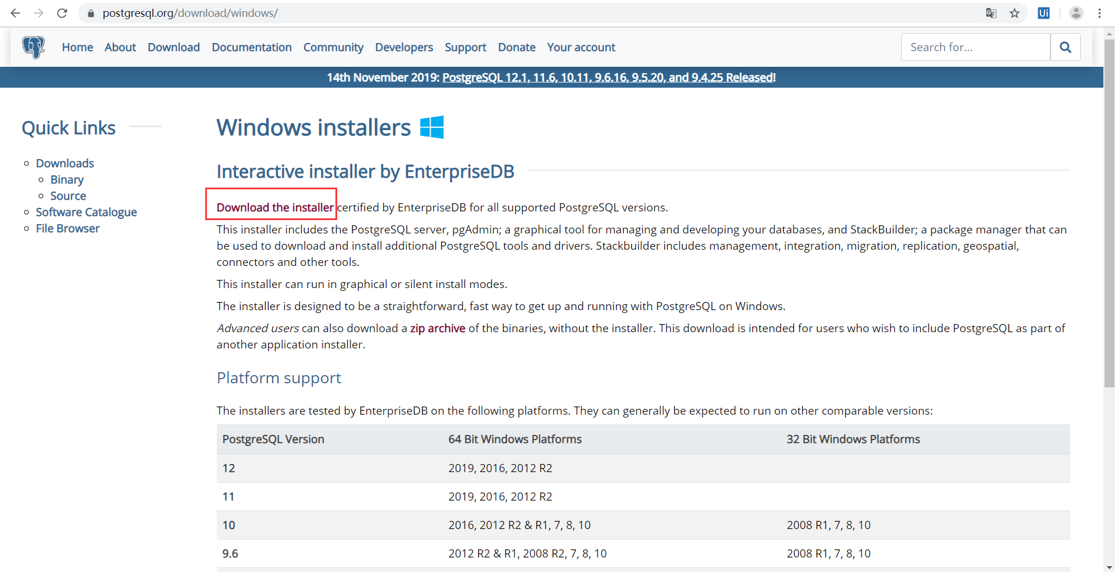Viewport: 1115px width, 572px height.
Task: Select Software Catalogue in Quick Links
Action: click(x=86, y=212)
